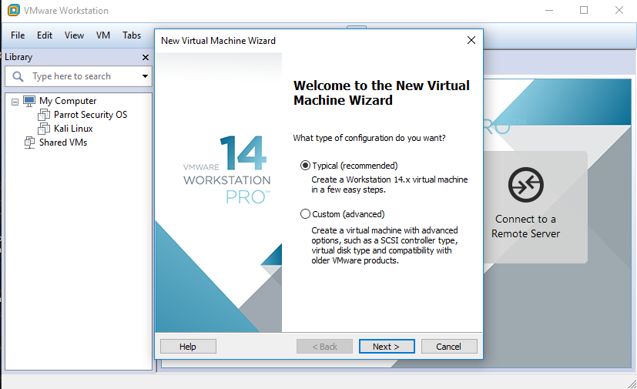Click the Connect to a Remote Server icon
637x389 pixels.
click(525, 185)
